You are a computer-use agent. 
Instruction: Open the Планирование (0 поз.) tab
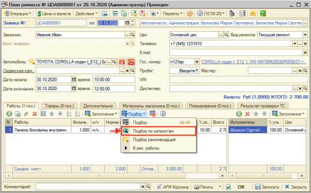tap(210, 106)
